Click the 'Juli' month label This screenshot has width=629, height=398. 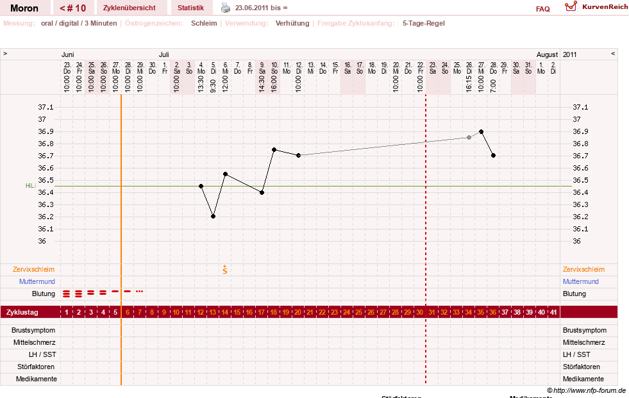(x=164, y=54)
